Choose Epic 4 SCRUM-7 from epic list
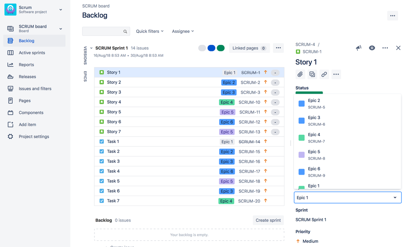410x247 pixels. [x=348, y=138]
